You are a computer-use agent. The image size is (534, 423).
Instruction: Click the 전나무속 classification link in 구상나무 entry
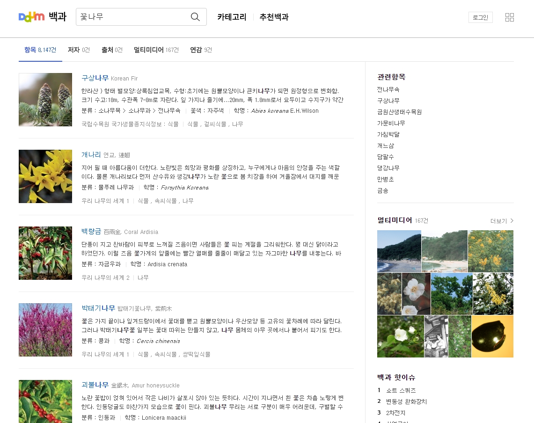pyautogui.click(x=169, y=111)
